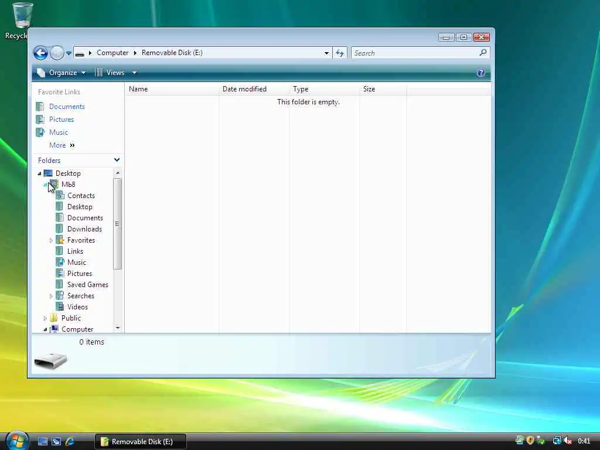Collapse the Desktop tree node
This screenshot has width=600, height=450.
[39, 173]
